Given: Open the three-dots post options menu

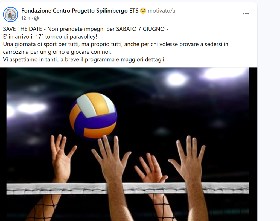Looking at the screenshot, I should (246, 14).
